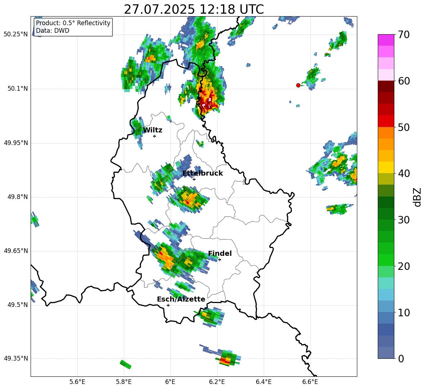Click the Ettelbruck station cross marker
Screen dimensions: 426x389
(x=194, y=179)
